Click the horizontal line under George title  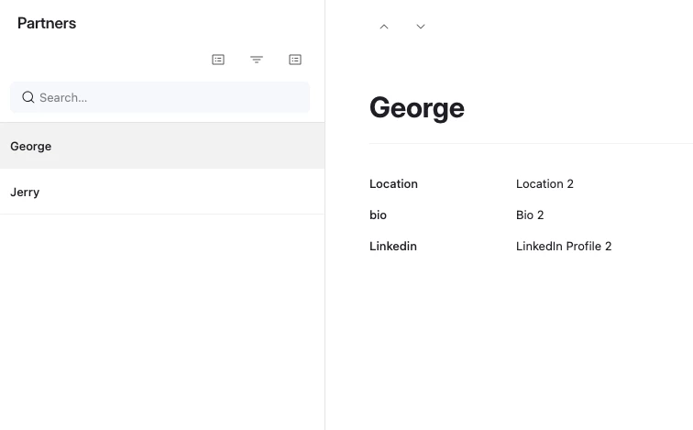point(531,143)
